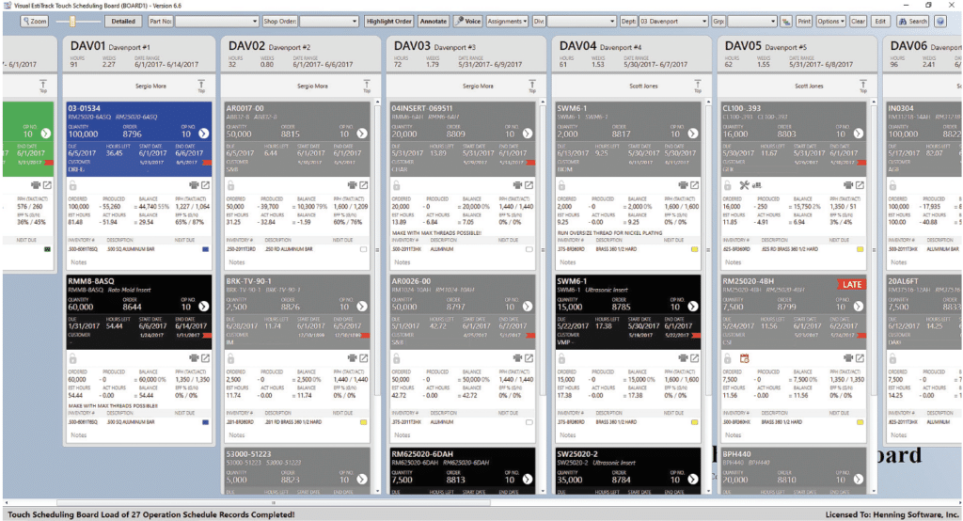
Task: Activate the Voice microphone button
Action: click(467, 21)
